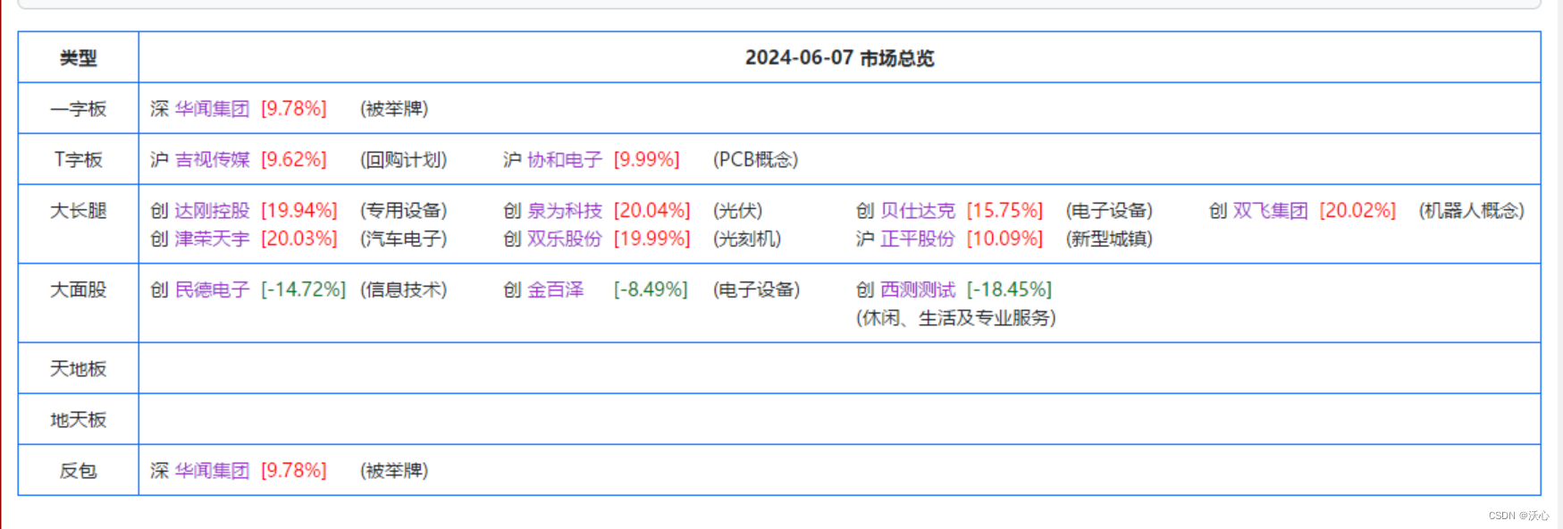This screenshot has width=1563, height=529.
Task: Click the (信息技术) tag
Action: coord(404,290)
